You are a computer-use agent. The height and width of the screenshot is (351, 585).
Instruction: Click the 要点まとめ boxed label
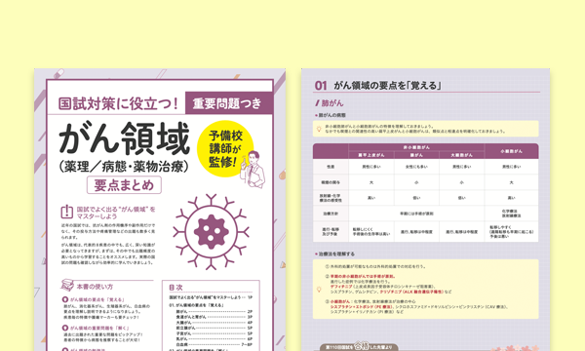coord(124,185)
